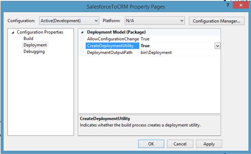This screenshot has height=154, width=251.
Task: Select the Deployment tree item
Action: click(x=35, y=45)
